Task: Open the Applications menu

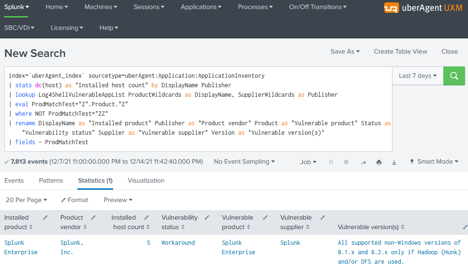Action: (201, 7)
